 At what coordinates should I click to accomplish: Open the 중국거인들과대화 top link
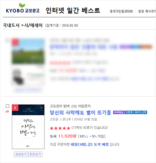[121, 11]
